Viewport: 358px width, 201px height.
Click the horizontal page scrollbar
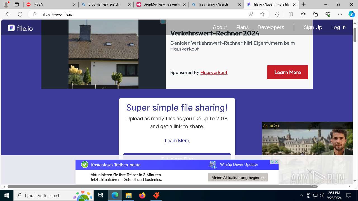(x=162, y=186)
